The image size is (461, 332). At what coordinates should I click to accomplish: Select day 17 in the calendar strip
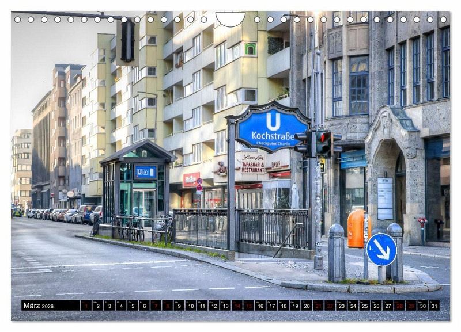click(x=272, y=306)
